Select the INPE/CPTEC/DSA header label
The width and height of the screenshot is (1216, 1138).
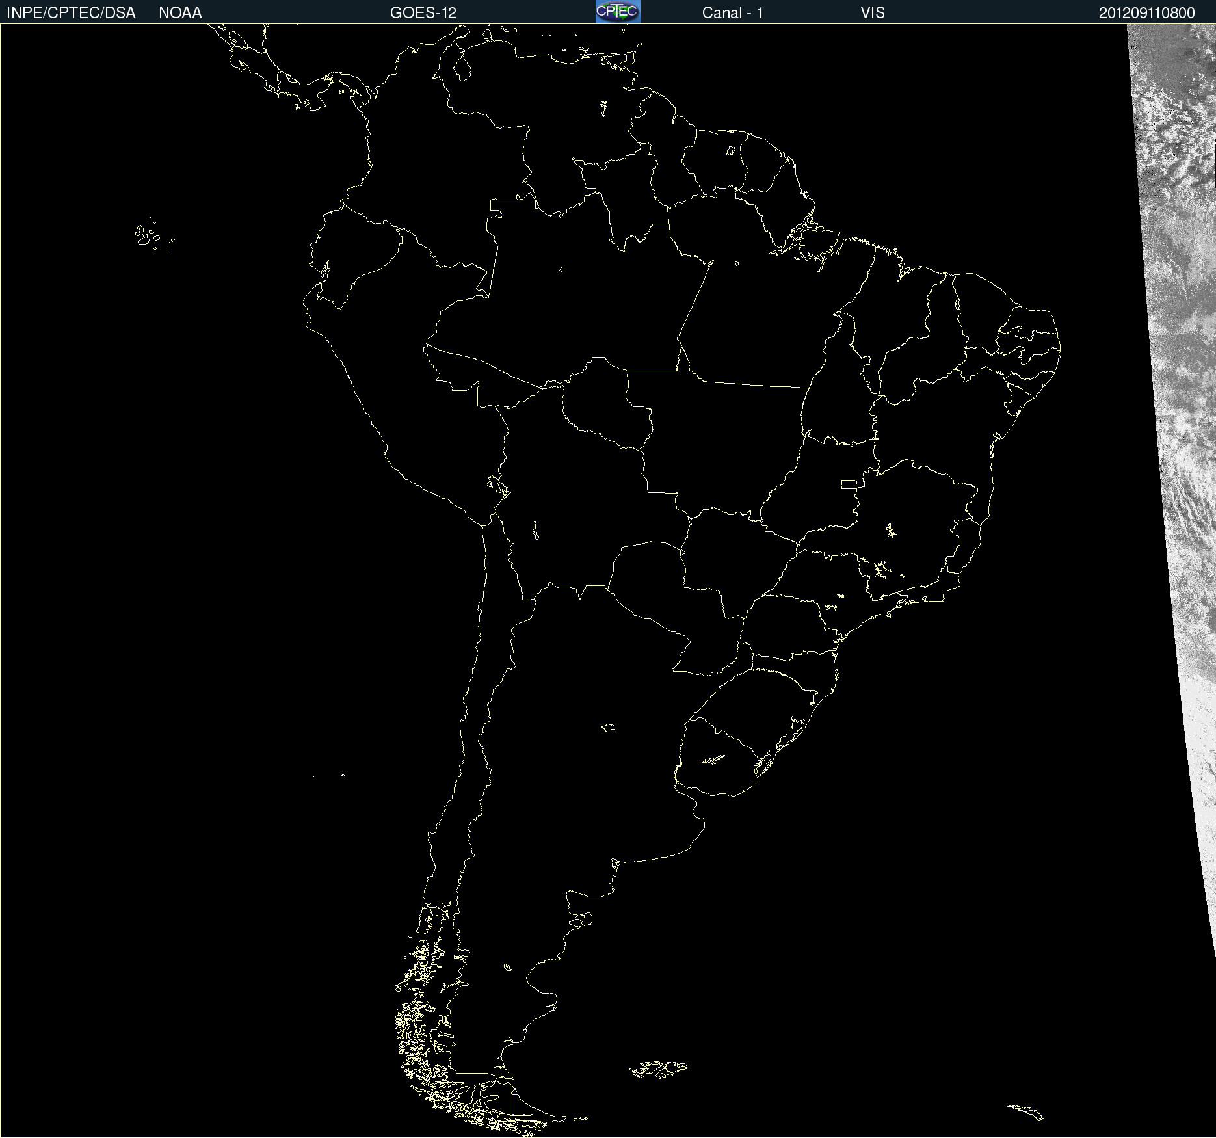click(71, 12)
